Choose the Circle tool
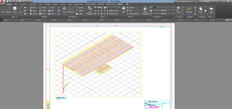The height and width of the screenshot is (109, 232). 15,10
